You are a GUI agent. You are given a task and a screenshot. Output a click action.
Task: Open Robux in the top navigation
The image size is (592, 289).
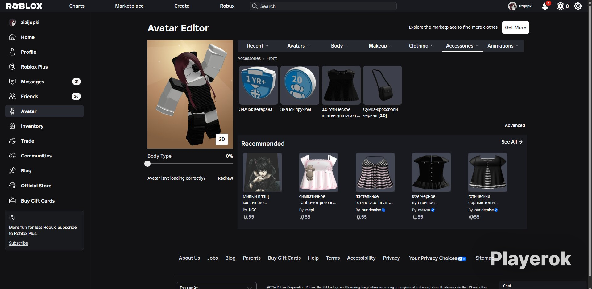pyautogui.click(x=227, y=6)
